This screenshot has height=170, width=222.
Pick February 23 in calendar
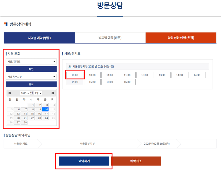click(x=38, y=118)
